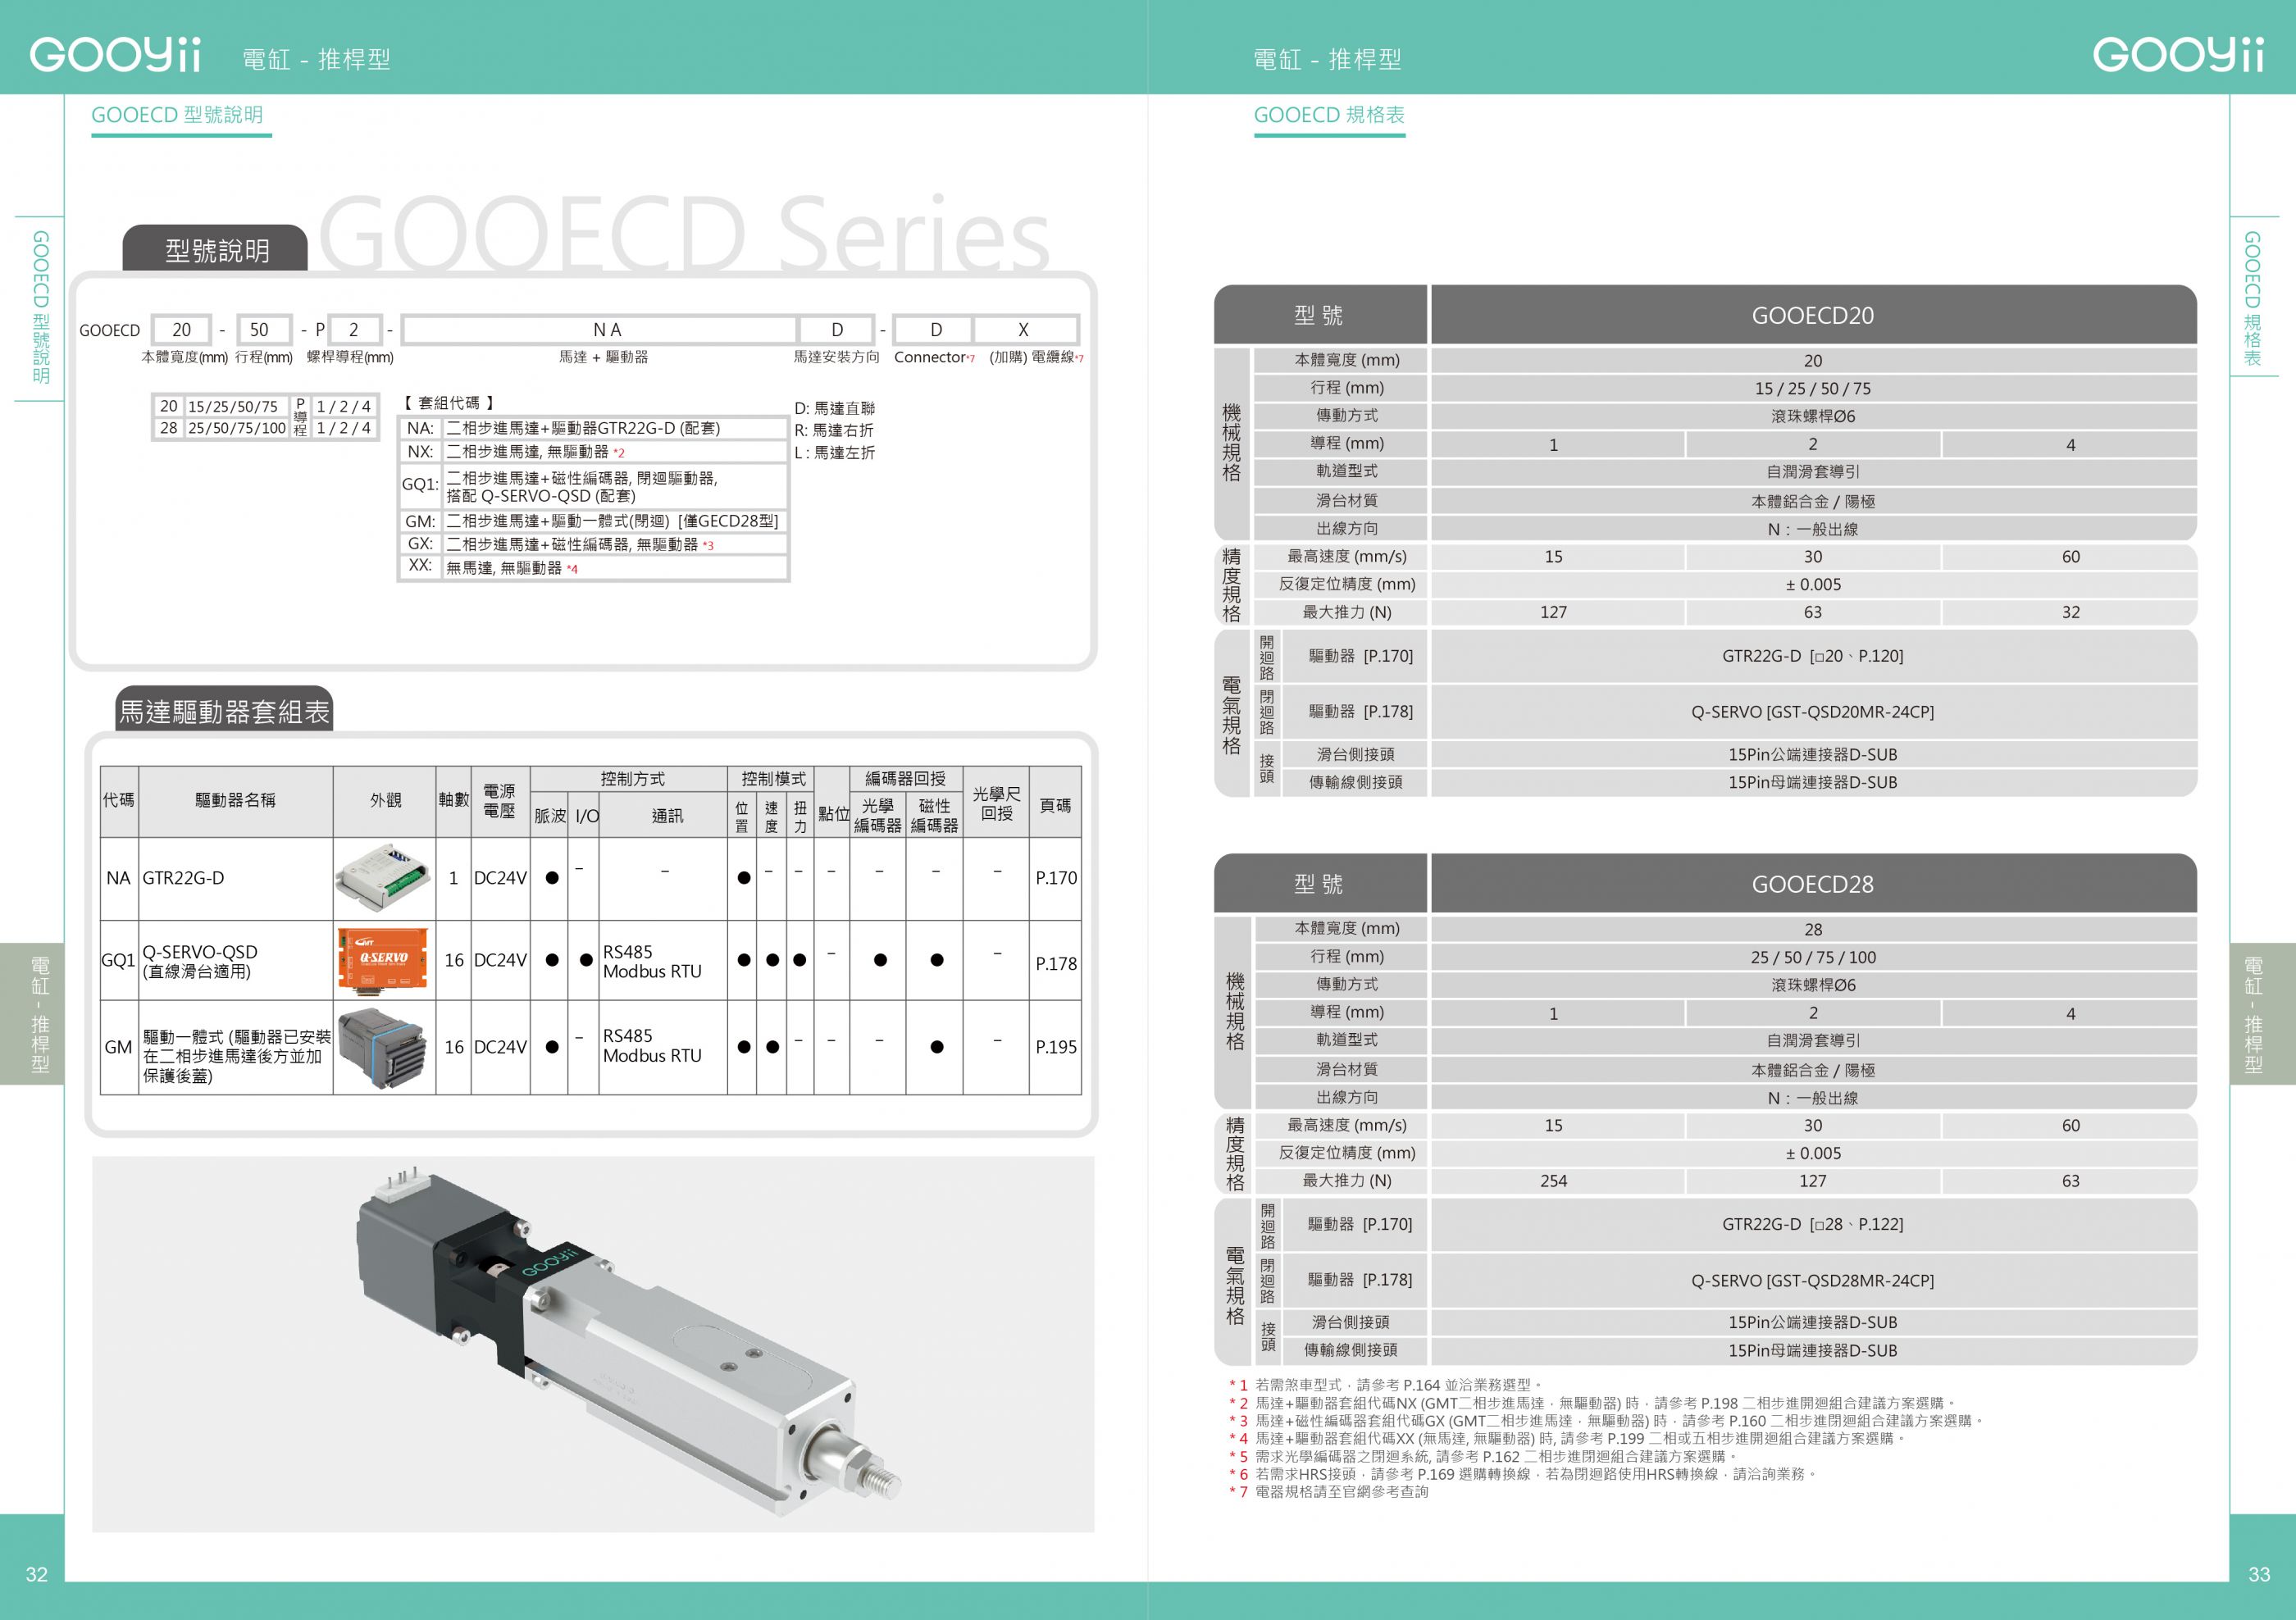Select kit code row XX: 無馬達, 無驅動器
This screenshot has width=2296, height=1620.
594,567
